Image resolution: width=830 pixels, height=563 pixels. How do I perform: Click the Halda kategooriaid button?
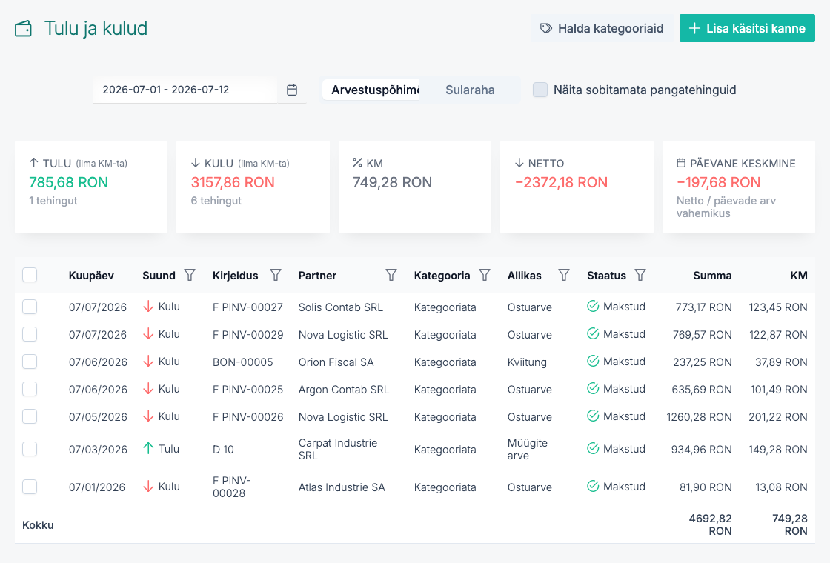click(602, 29)
